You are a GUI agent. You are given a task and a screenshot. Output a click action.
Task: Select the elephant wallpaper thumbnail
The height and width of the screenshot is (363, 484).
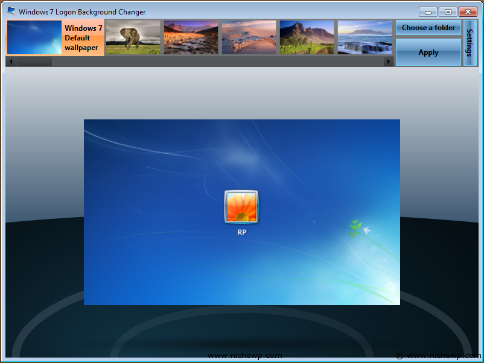pos(133,37)
